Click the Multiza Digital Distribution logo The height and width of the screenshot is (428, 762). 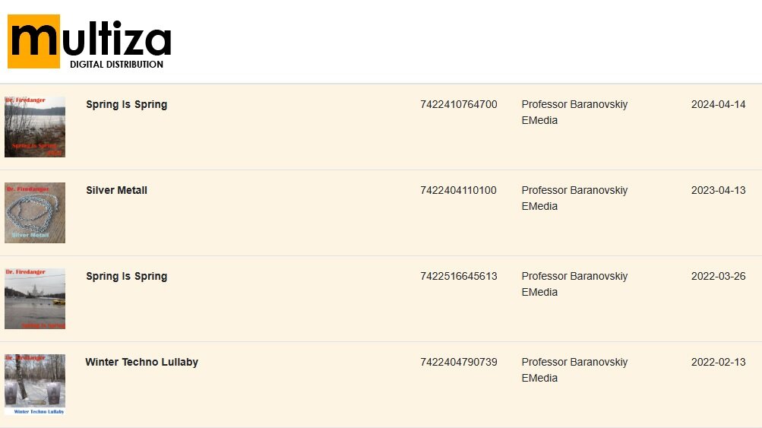click(x=90, y=41)
